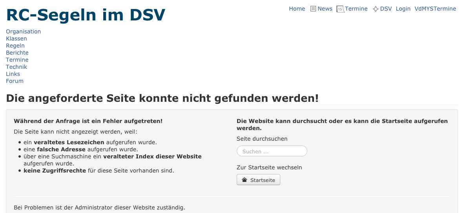462x213 pixels.
Task: Open VdMYSTermine in the top navigation
Action: [435, 9]
